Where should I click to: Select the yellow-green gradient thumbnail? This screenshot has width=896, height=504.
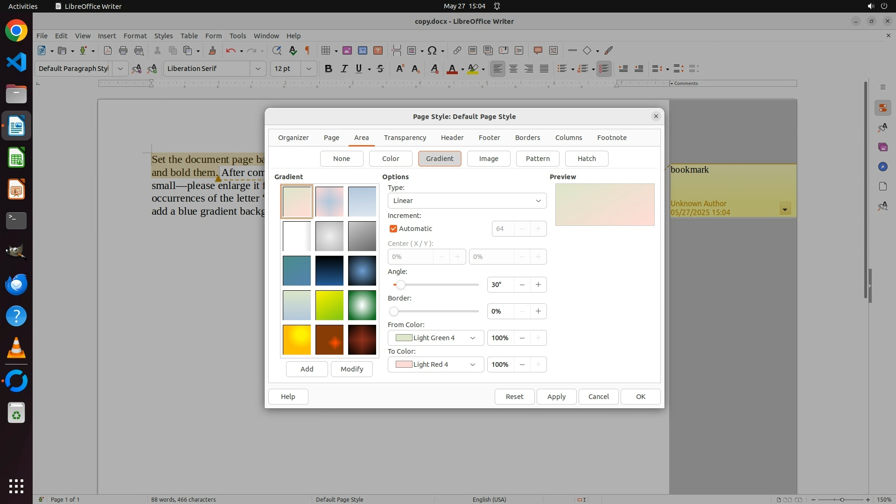pyautogui.click(x=329, y=305)
